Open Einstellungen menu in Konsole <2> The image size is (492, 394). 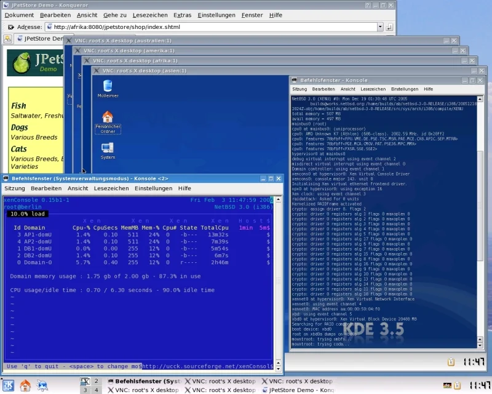tap(153, 188)
